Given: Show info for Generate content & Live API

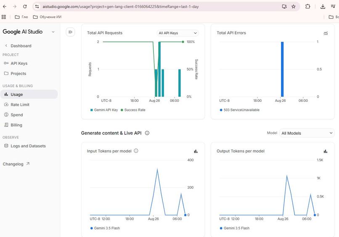Looking at the screenshot, I should pyautogui.click(x=147, y=133).
